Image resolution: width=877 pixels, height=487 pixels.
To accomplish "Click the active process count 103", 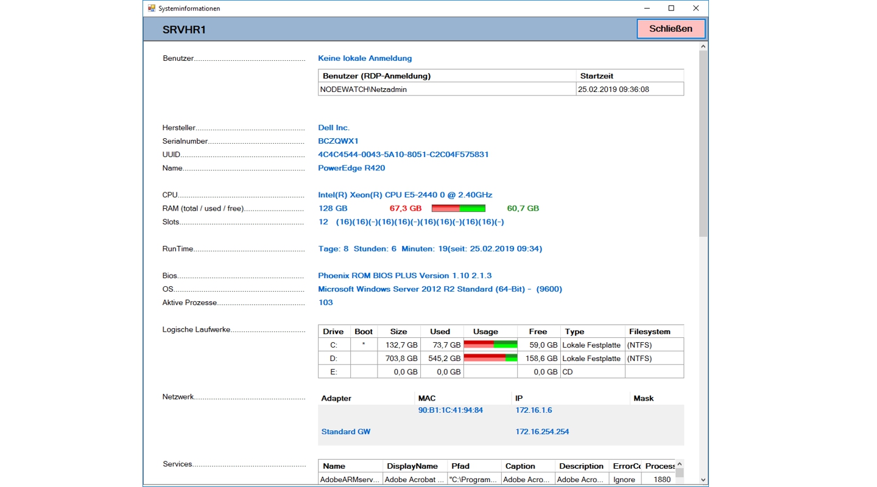I will point(326,303).
